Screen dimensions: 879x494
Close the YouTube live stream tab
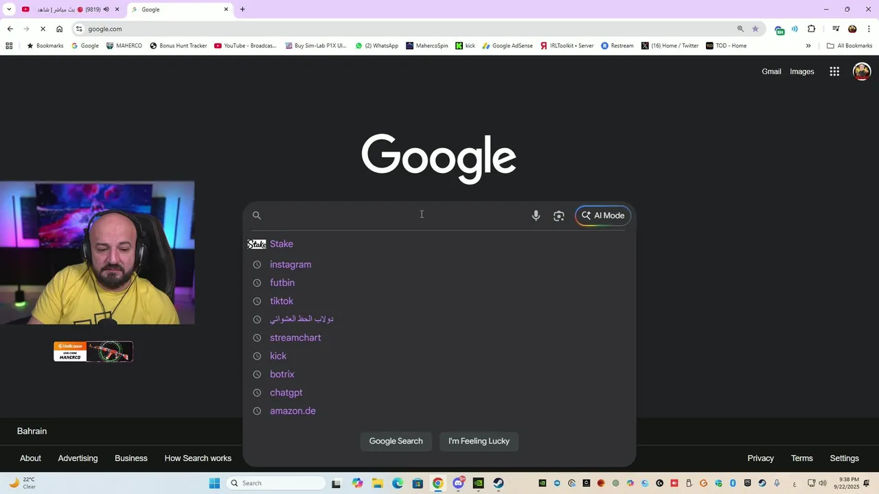click(117, 10)
